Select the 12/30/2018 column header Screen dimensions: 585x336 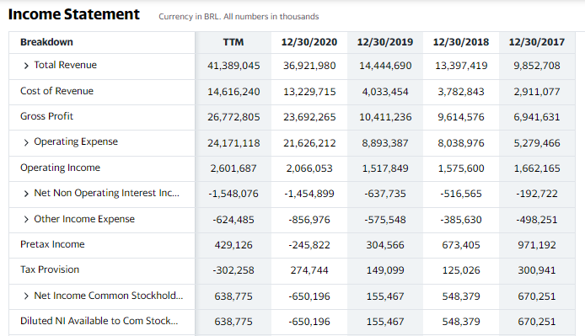tap(461, 42)
